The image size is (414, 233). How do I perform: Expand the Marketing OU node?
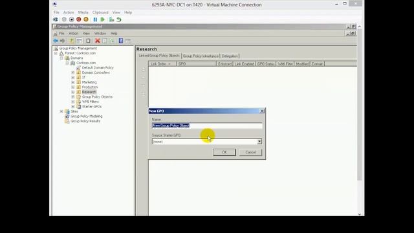(x=73, y=82)
